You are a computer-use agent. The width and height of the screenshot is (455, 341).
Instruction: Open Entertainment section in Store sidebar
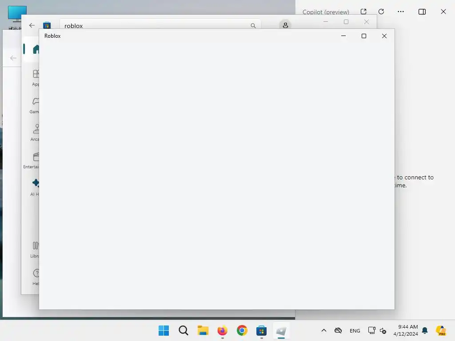tap(31, 160)
